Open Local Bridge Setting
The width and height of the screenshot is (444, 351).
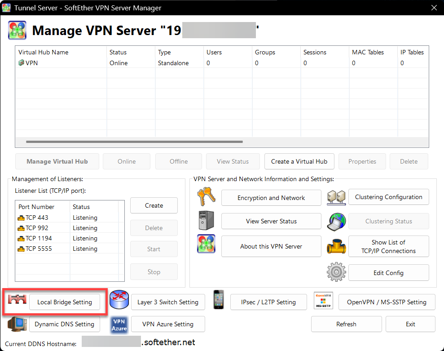[65, 302]
